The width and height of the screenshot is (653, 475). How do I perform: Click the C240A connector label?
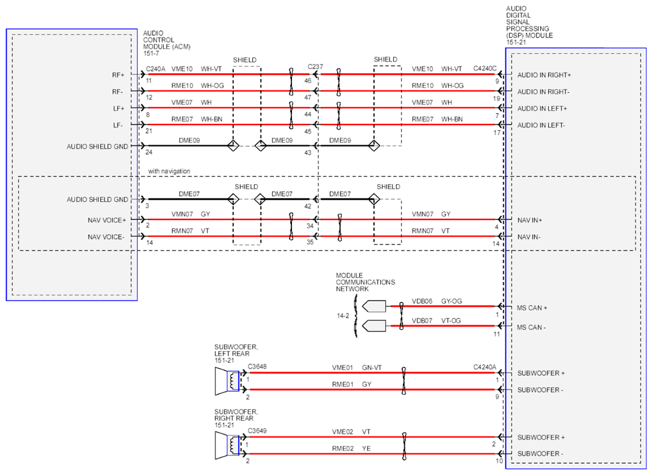pos(156,69)
